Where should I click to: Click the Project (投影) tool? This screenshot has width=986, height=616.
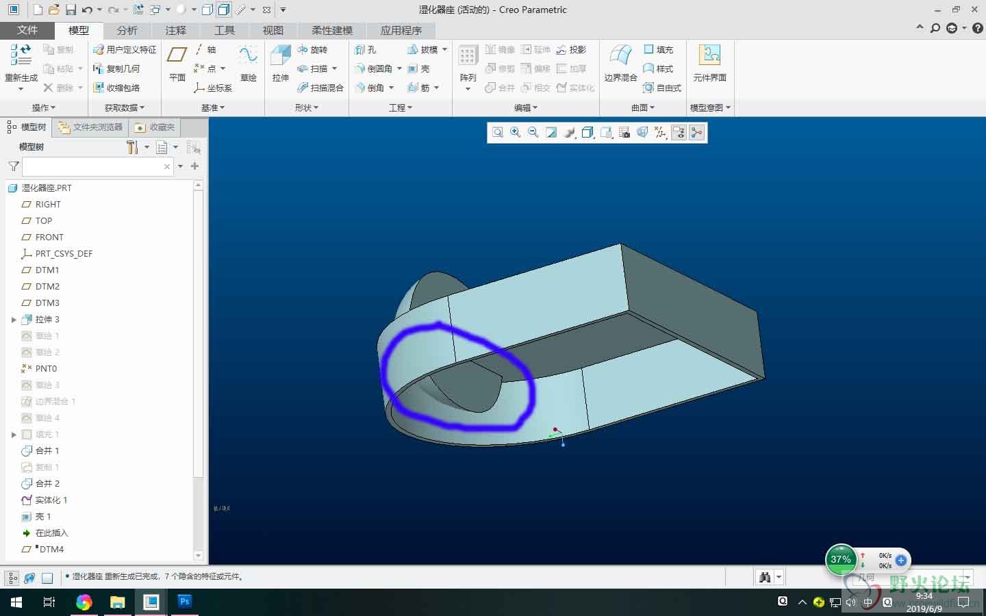point(572,49)
